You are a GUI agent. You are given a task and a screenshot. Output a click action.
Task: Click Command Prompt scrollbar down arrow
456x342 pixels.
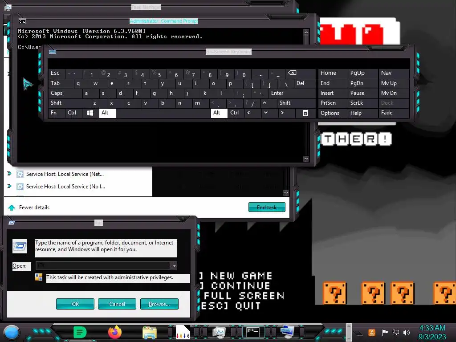pyautogui.click(x=306, y=159)
